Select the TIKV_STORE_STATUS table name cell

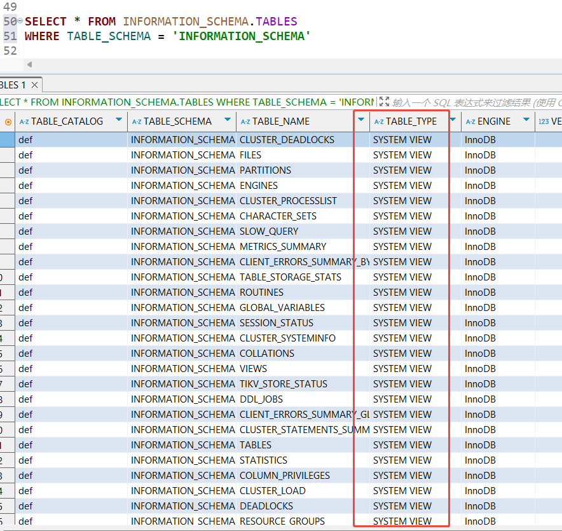[303, 384]
